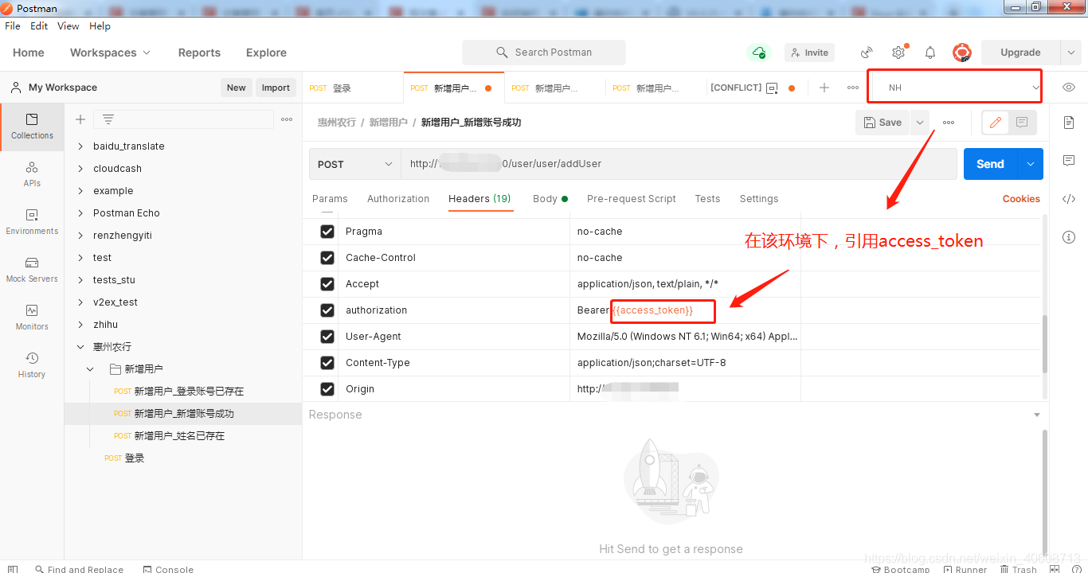Click the Import button

[276, 88]
